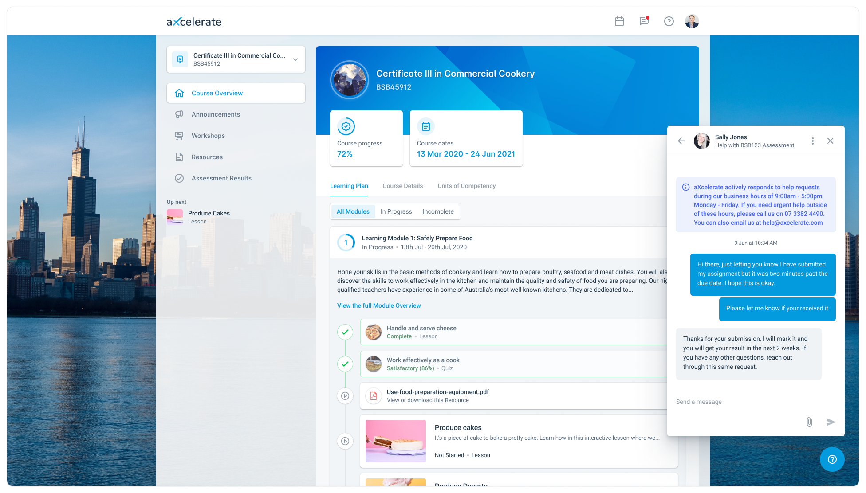The height and width of the screenshot is (493, 866).
Task: Open View the full Module Overview link
Action: pos(379,305)
